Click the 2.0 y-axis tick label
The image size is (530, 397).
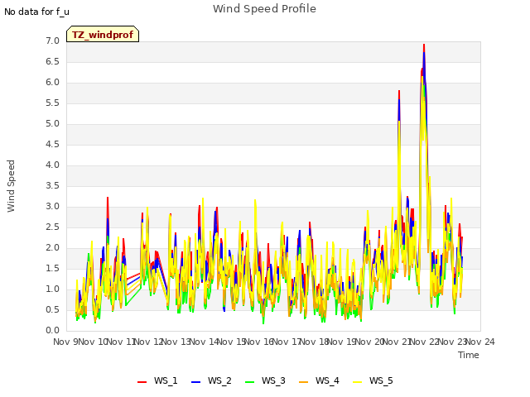52,248
